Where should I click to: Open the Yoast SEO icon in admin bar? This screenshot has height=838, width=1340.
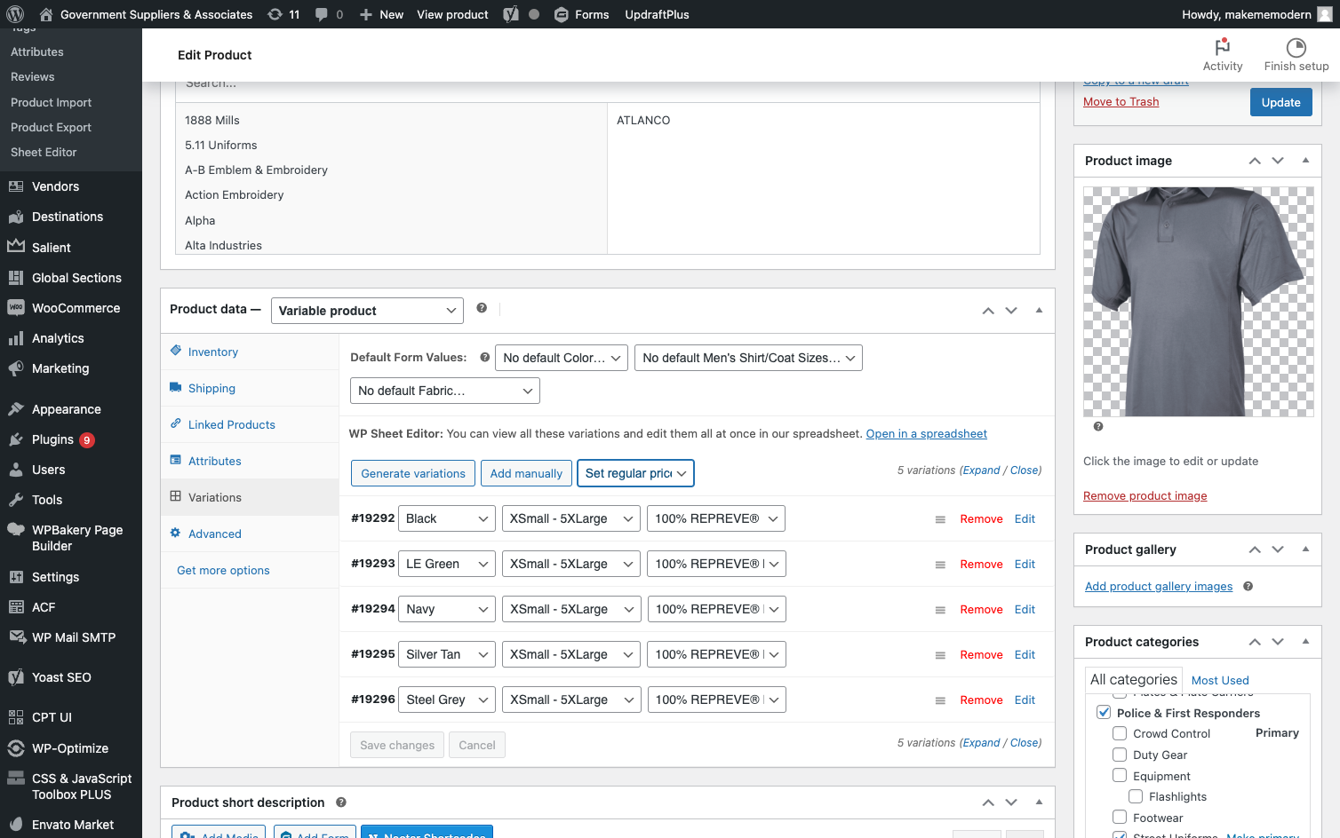pyautogui.click(x=511, y=14)
